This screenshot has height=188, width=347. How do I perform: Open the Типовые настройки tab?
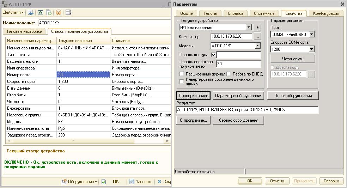tap(24, 31)
